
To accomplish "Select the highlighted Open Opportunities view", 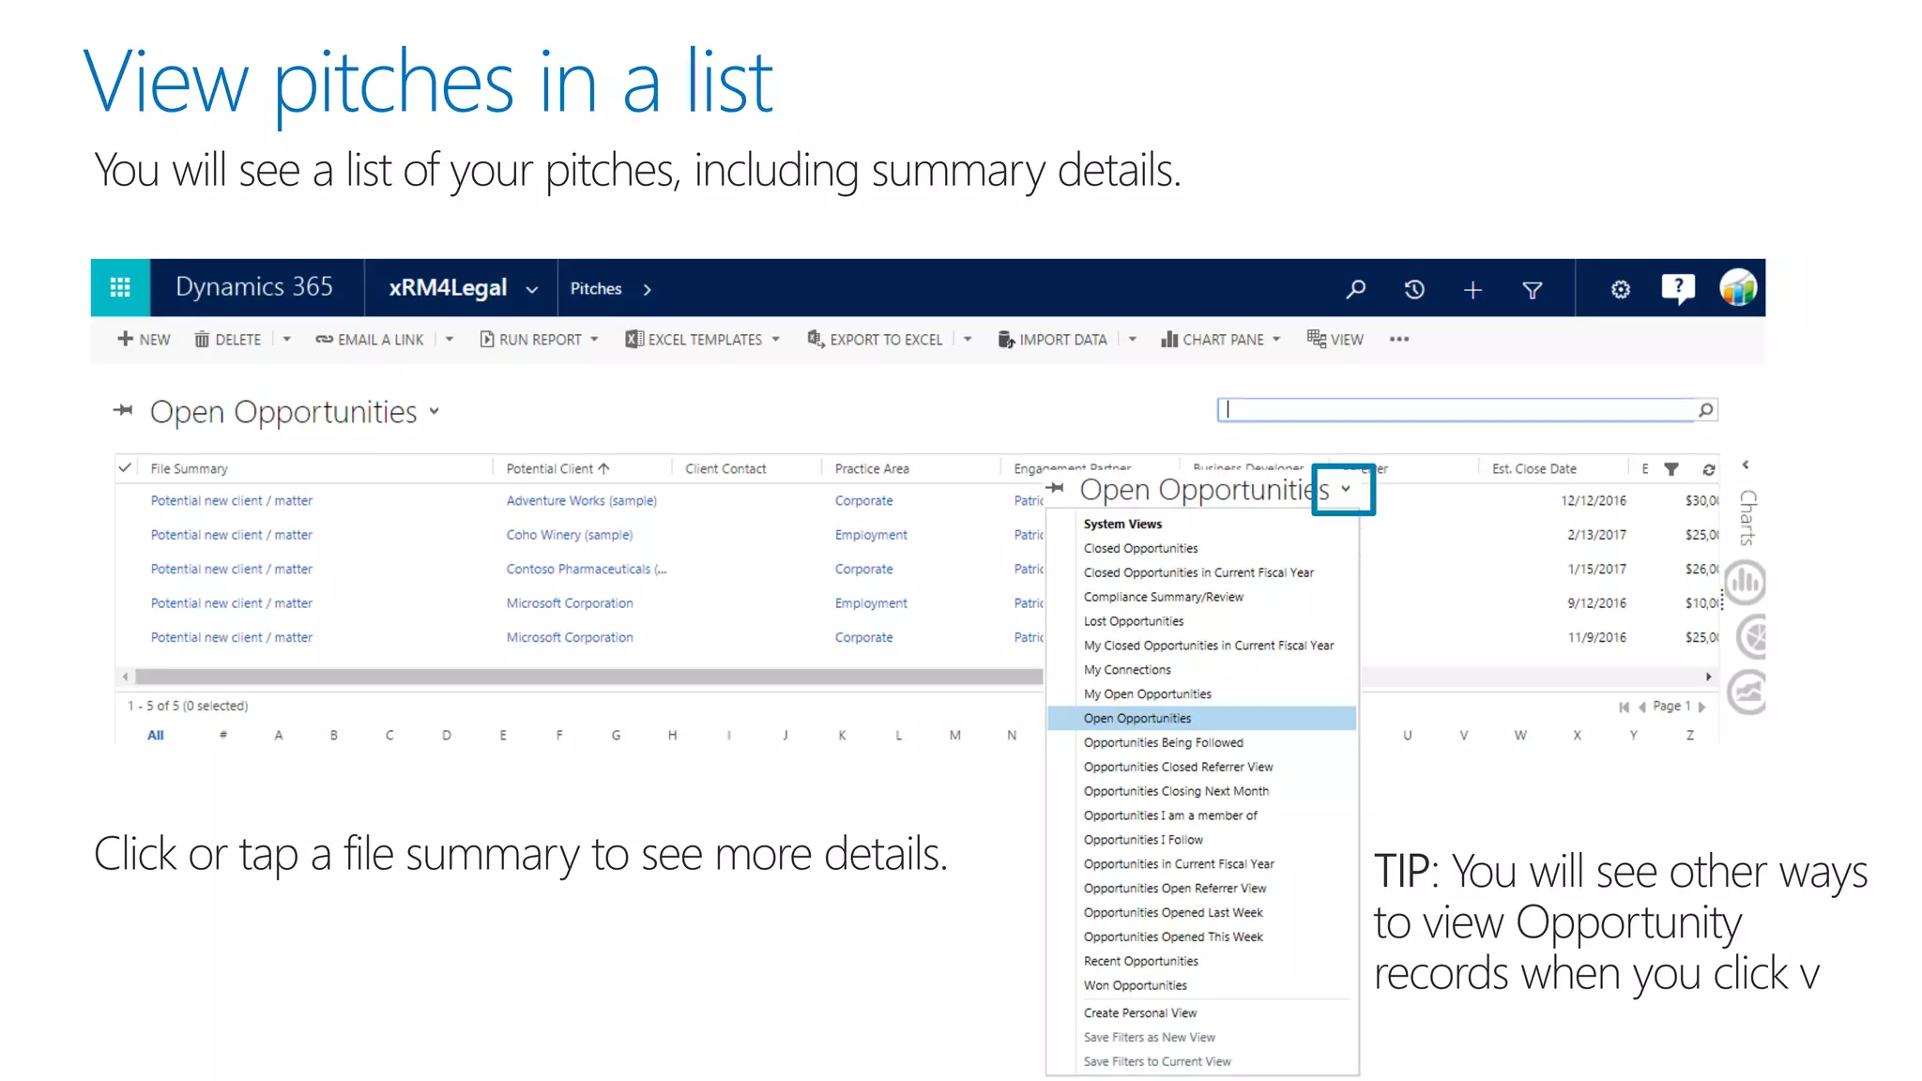I will pyautogui.click(x=1201, y=719).
